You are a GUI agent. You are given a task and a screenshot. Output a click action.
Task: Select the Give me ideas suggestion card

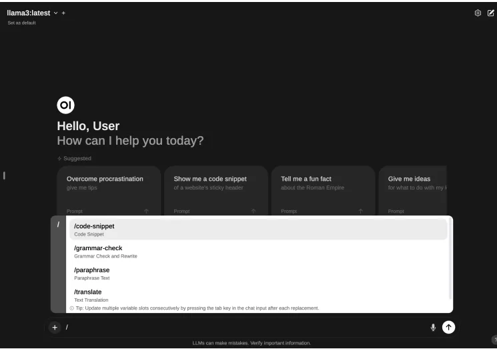[x=413, y=191]
